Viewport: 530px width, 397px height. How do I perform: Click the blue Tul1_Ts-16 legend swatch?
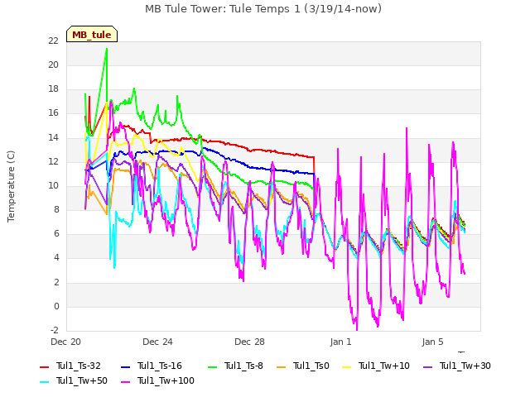point(125,367)
